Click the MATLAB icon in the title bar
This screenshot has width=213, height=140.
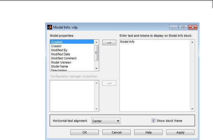pos(50,27)
